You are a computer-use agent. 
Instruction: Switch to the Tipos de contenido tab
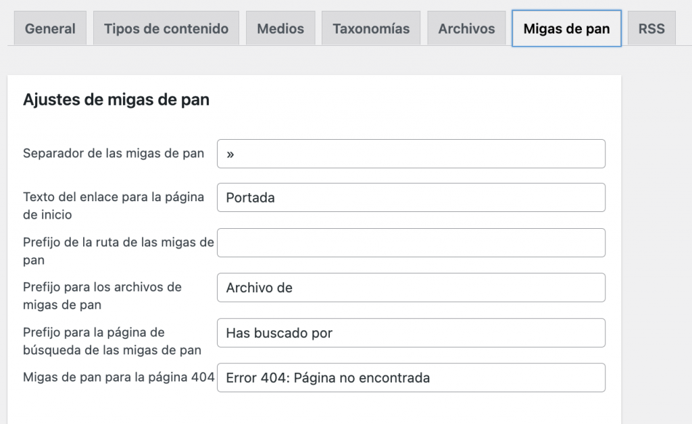[x=166, y=29]
